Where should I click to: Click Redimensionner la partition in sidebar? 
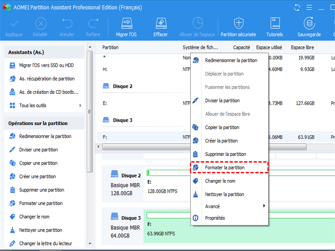[x=45, y=137]
